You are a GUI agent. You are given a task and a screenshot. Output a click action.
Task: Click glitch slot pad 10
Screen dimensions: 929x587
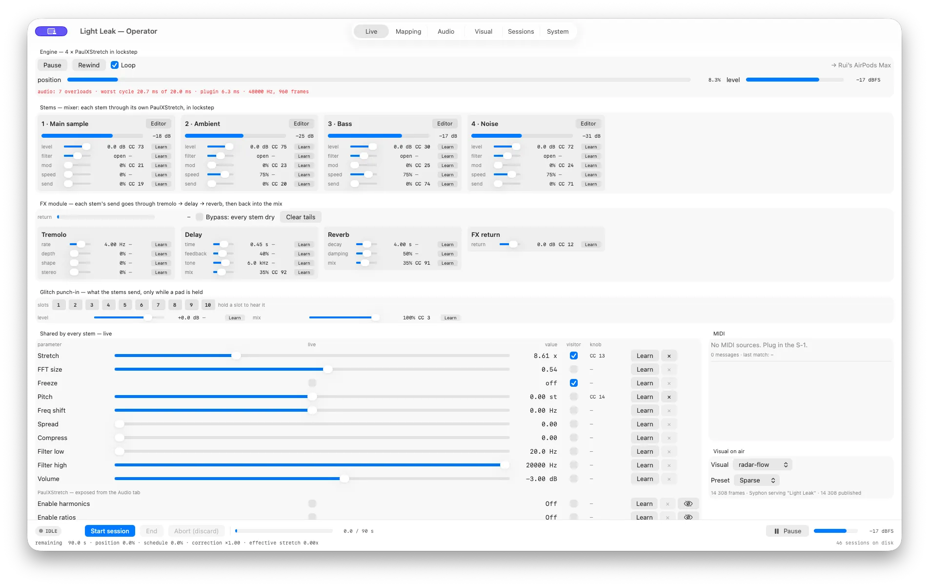pyautogui.click(x=208, y=305)
